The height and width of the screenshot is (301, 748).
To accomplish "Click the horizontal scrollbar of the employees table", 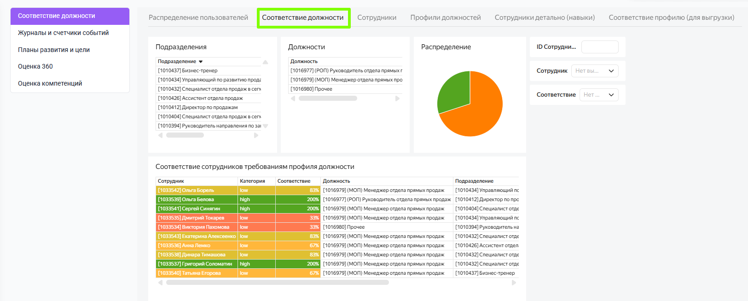I will tap(277, 283).
